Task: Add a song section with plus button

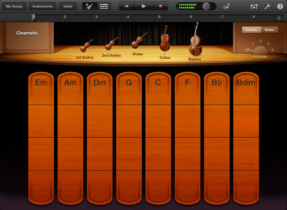Action: coord(279,18)
